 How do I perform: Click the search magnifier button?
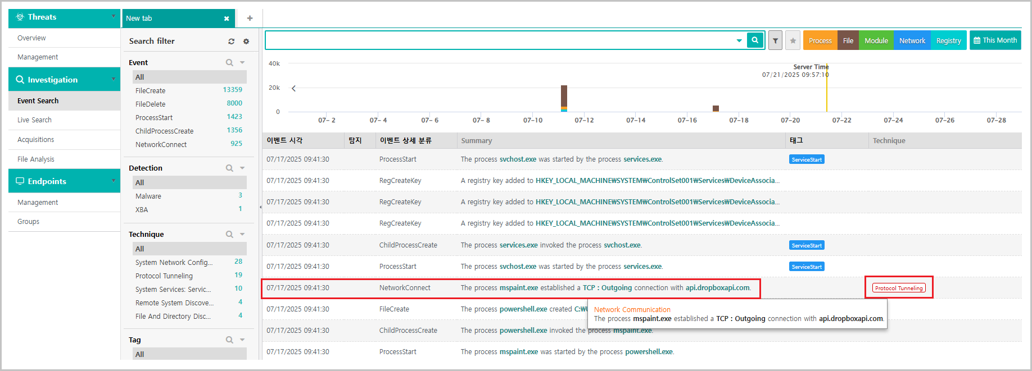[x=755, y=40]
